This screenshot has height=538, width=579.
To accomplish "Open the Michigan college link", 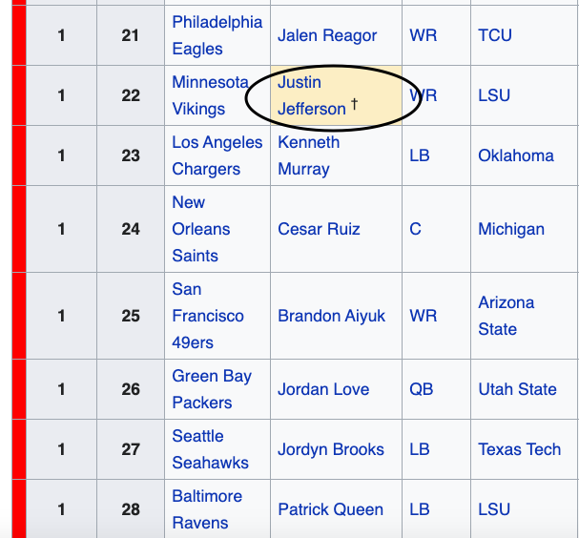I will click(511, 229).
